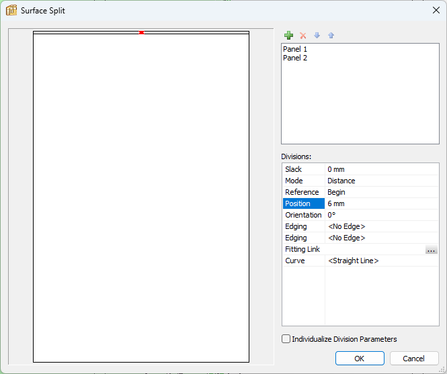The height and width of the screenshot is (374, 447).
Task: Click the Surface Split title bar icon
Action: pyautogui.click(x=11, y=10)
